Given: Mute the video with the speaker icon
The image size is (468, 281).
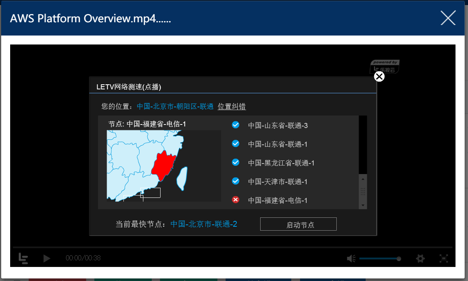Looking at the screenshot, I should click(x=351, y=258).
